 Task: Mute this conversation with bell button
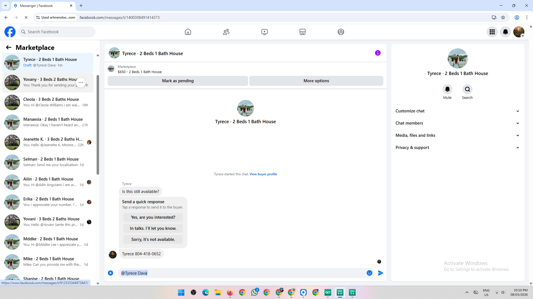[x=447, y=89]
